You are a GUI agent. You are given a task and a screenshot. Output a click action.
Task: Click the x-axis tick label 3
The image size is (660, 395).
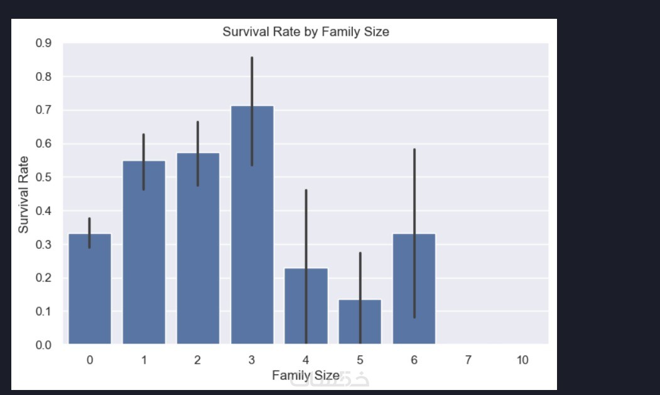point(252,360)
